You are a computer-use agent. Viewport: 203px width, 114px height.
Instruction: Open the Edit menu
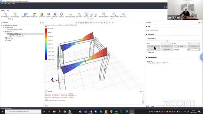[5, 3]
